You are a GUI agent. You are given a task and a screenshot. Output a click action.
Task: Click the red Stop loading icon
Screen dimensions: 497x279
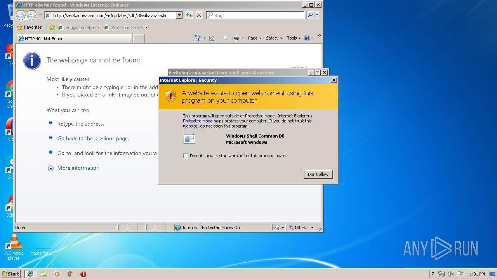coord(199,15)
